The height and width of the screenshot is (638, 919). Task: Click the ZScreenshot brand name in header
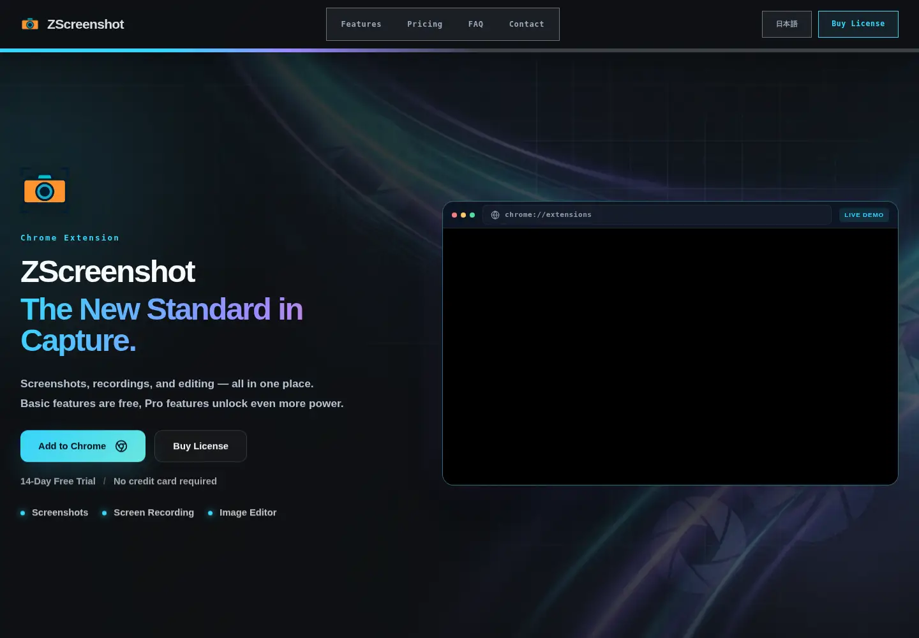pos(86,24)
